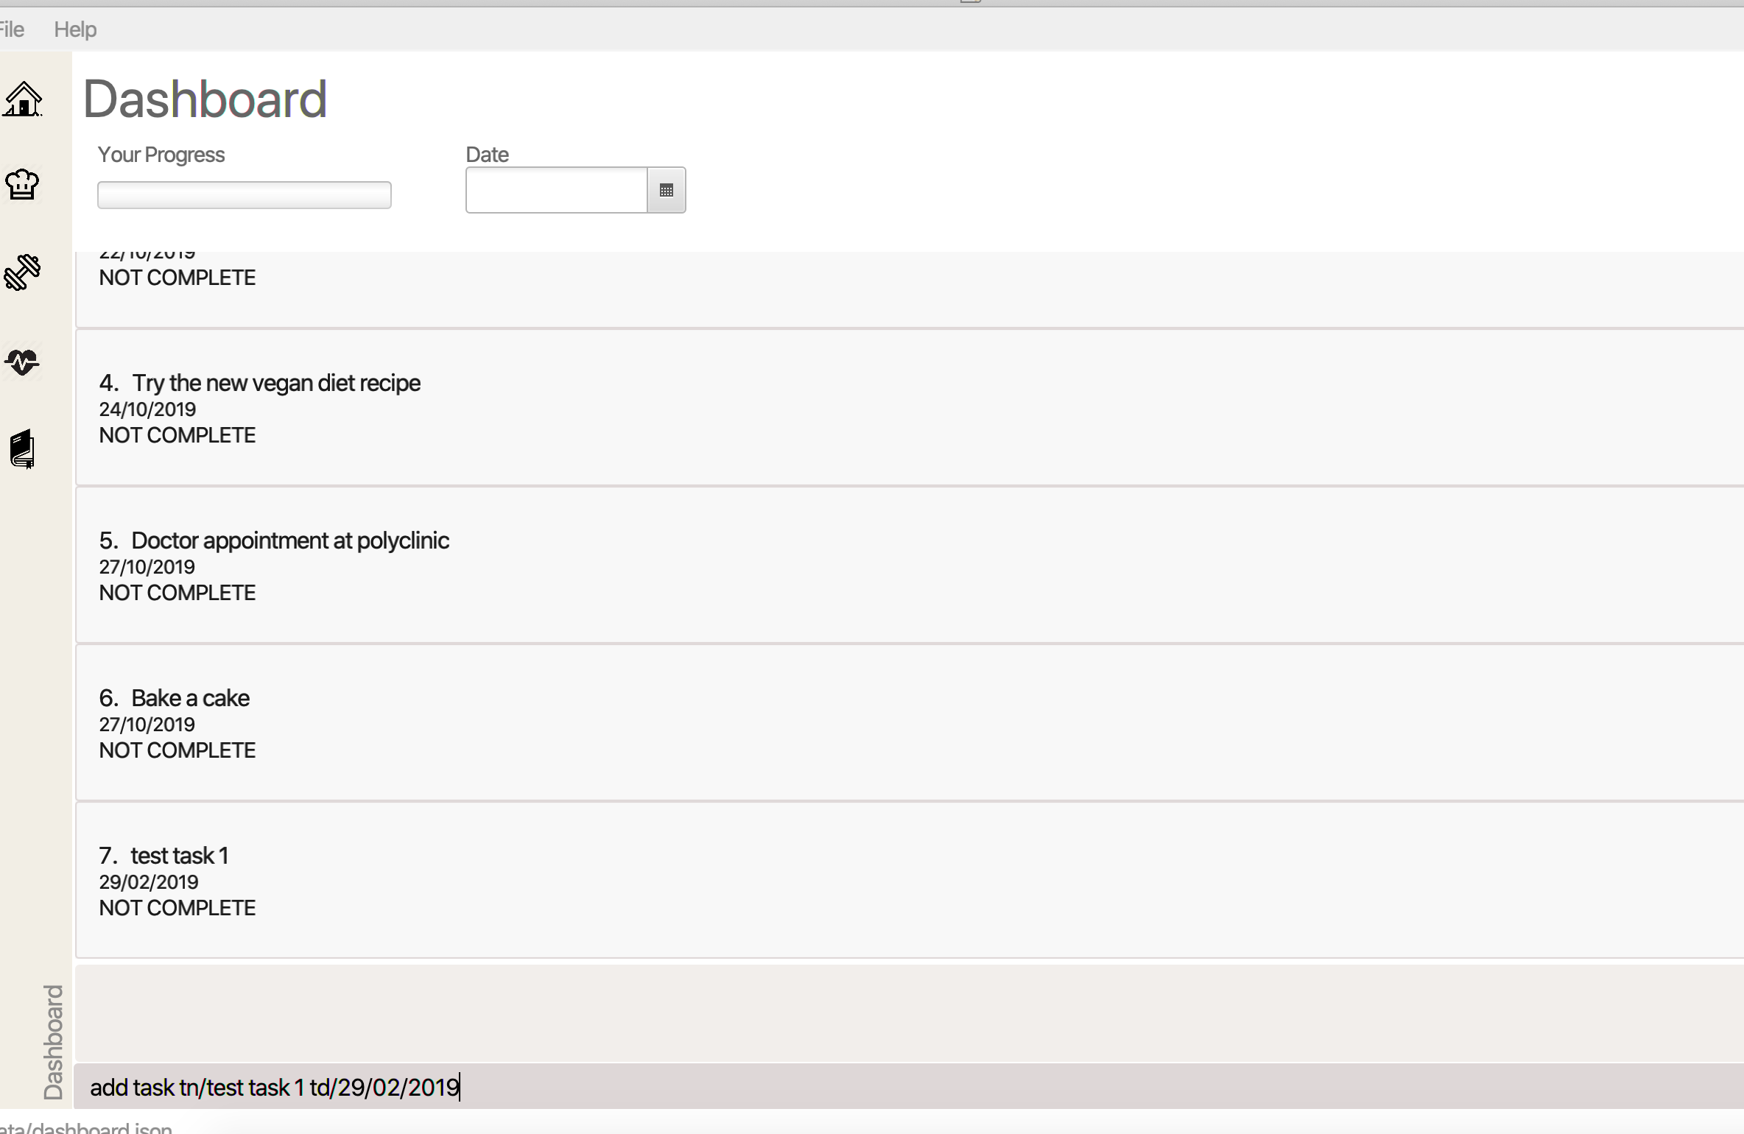Open the Help menu

click(75, 29)
